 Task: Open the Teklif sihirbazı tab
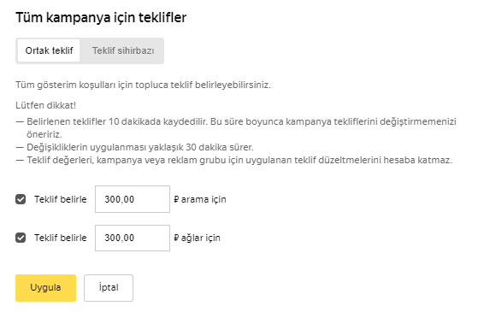click(123, 50)
